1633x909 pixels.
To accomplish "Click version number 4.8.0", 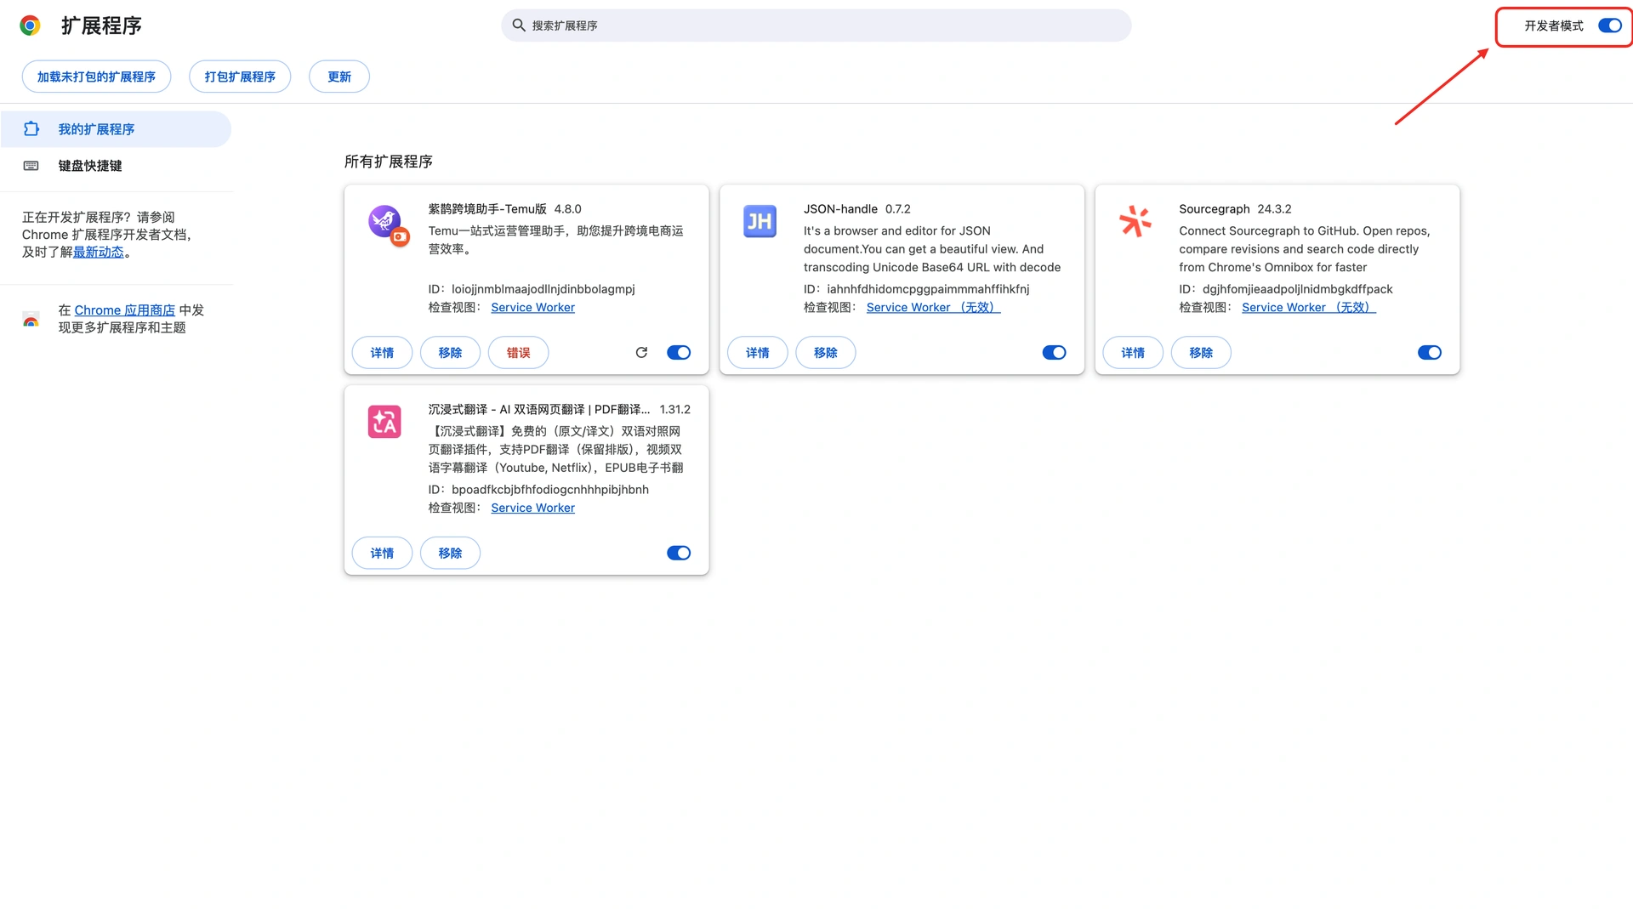I will (567, 209).
